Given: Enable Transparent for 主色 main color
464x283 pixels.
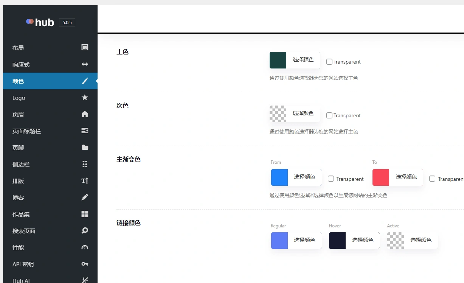Looking at the screenshot, I should coord(329,62).
